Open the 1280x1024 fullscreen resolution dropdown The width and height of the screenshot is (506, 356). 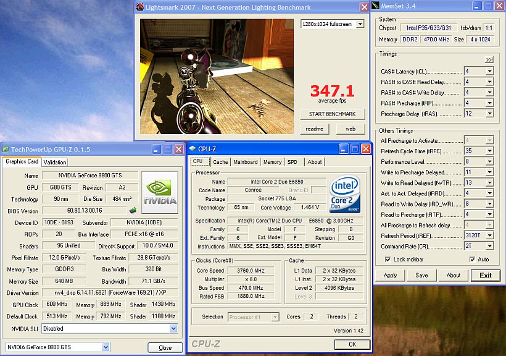[x=360, y=24]
